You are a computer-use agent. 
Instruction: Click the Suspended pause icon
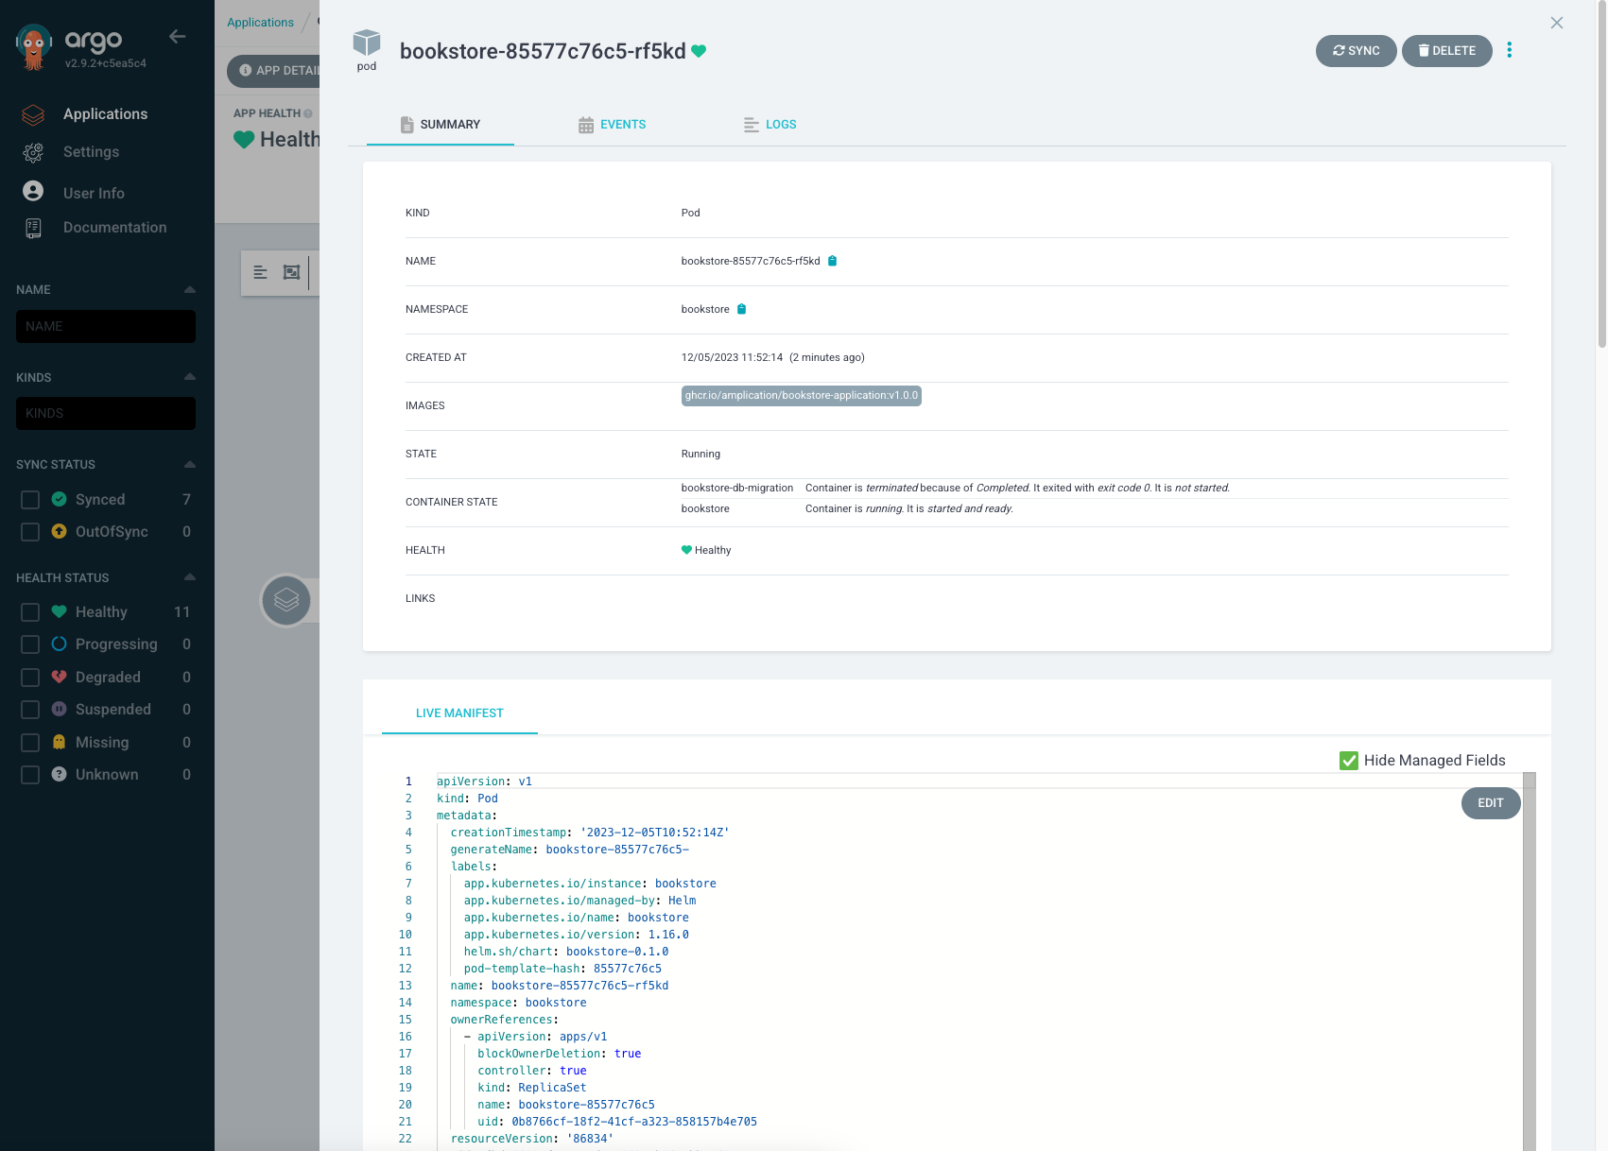59,709
